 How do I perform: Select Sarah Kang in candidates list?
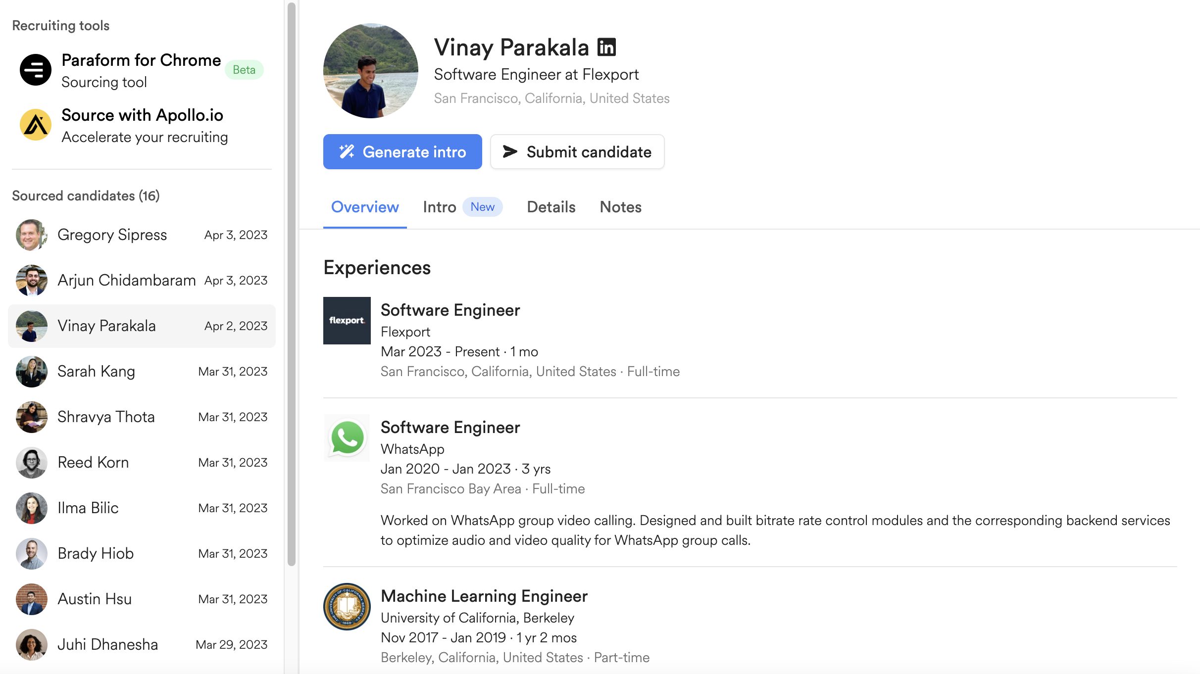pyautogui.click(x=142, y=372)
